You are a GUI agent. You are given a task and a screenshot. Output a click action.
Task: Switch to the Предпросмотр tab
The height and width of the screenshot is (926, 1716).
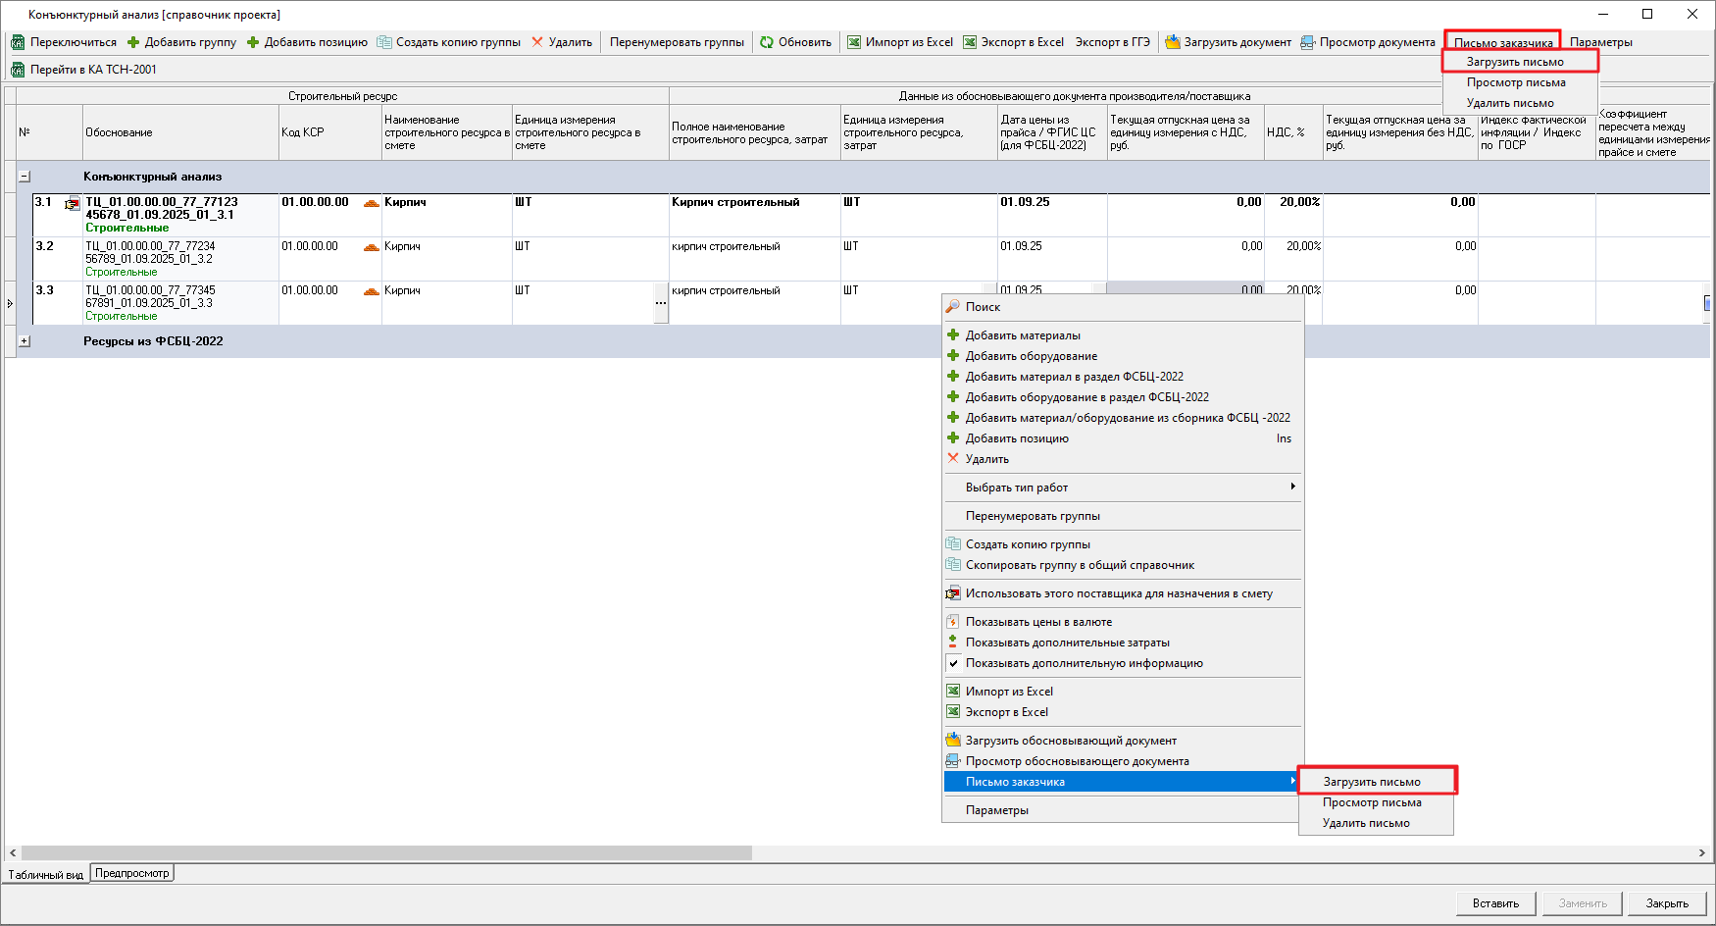[132, 873]
